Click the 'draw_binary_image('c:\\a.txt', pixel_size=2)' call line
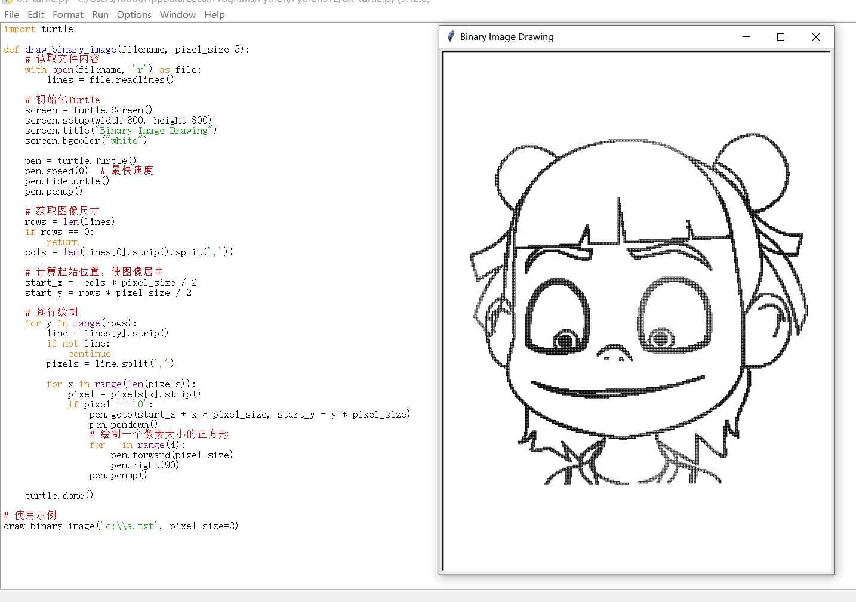This screenshot has width=856, height=602. 121,526
